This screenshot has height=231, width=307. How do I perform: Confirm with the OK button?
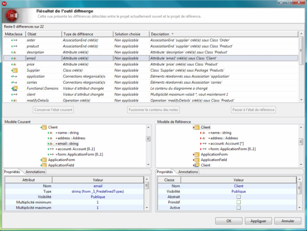(x=229, y=221)
